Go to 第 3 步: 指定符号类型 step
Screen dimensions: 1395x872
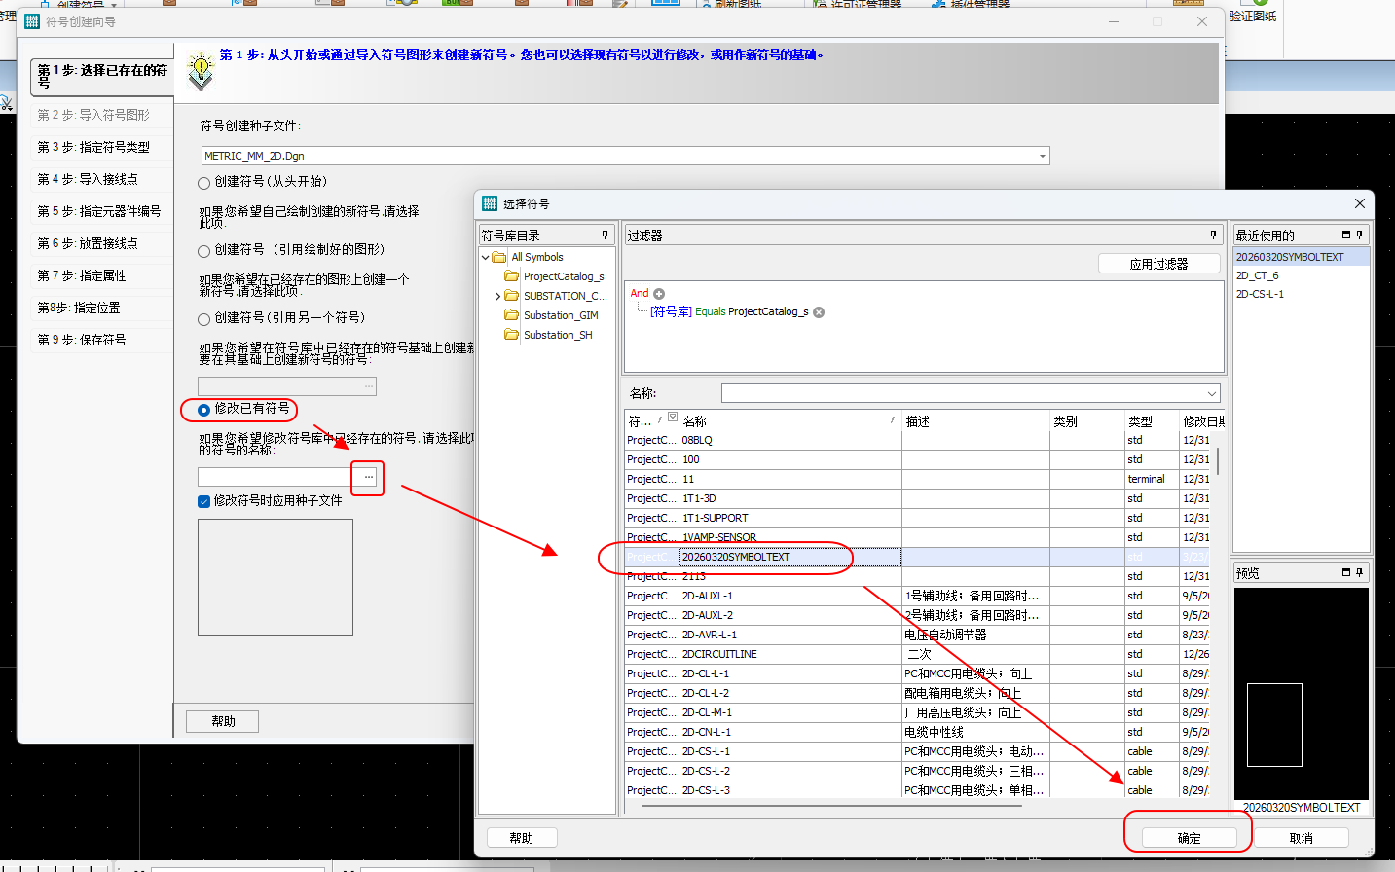(93, 147)
